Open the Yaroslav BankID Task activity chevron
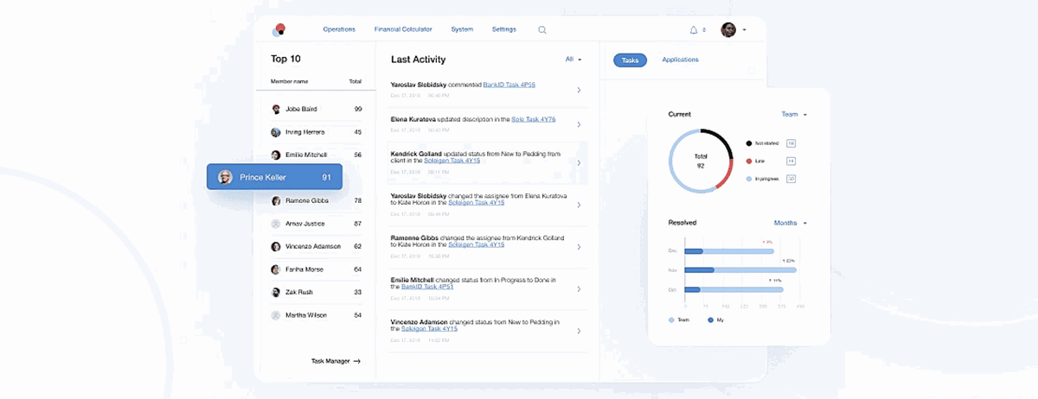The height and width of the screenshot is (399, 1038). click(x=579, y=90)
